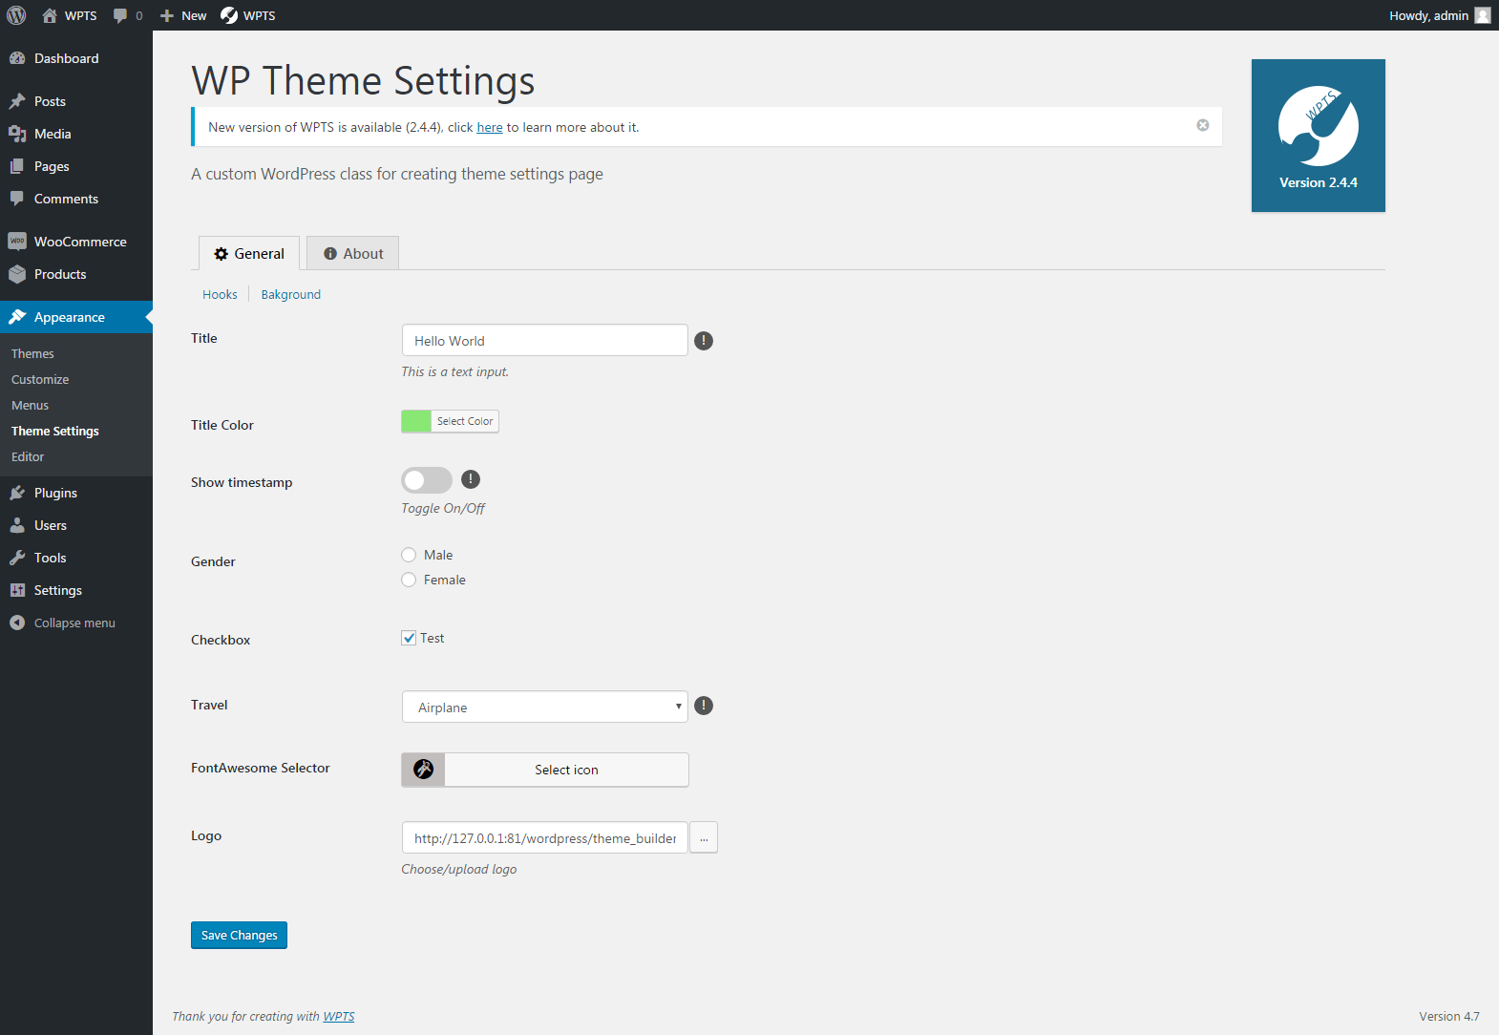Click the Select Color button
1499x1035 pixels.
point(465,421)
